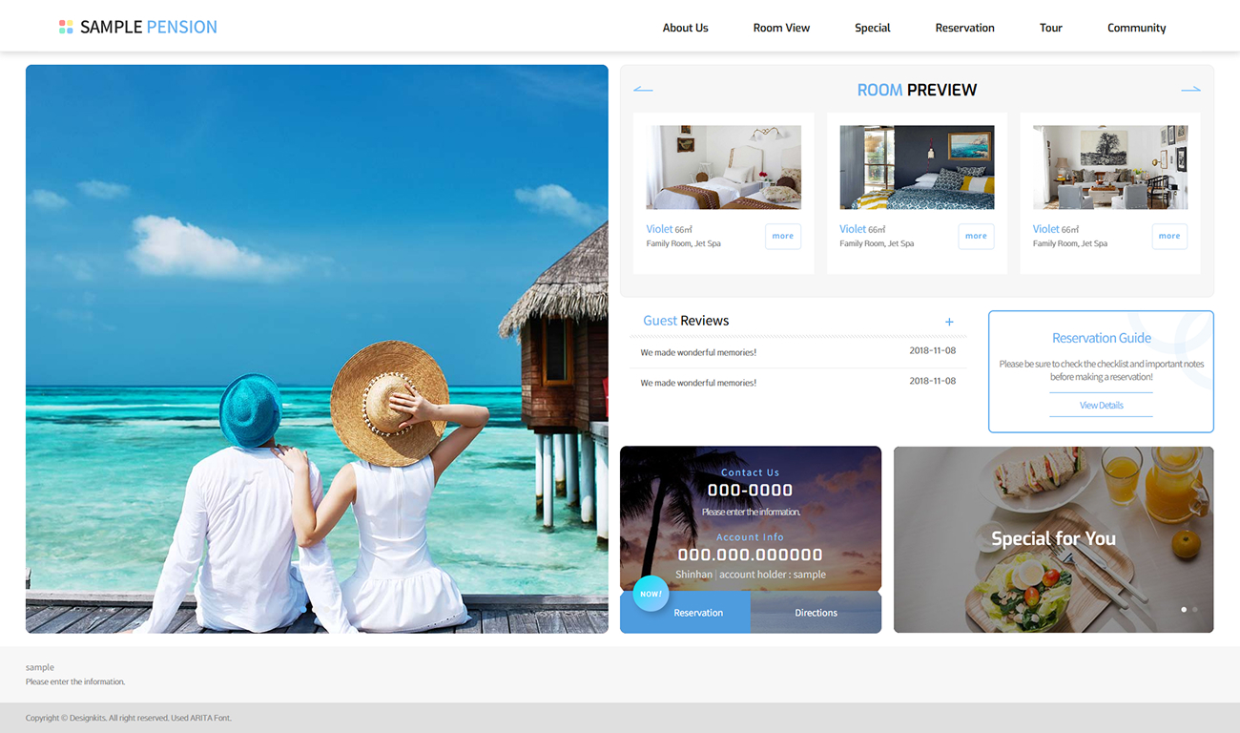Click the middle Violet room bedroom photo

(x=917, y=166)
